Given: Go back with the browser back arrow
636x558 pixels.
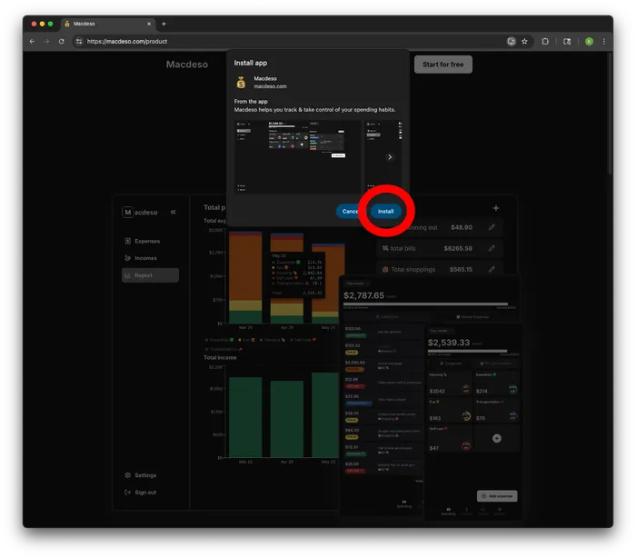Looking at the screenshot, I should [x=32, y=42].
